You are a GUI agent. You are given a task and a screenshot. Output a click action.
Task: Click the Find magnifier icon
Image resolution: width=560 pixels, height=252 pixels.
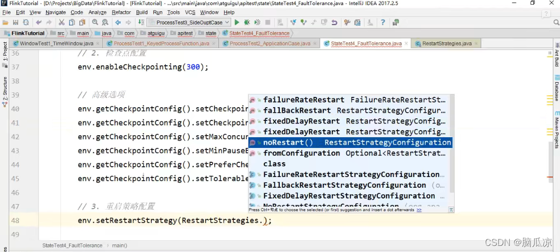pos(95,22)
